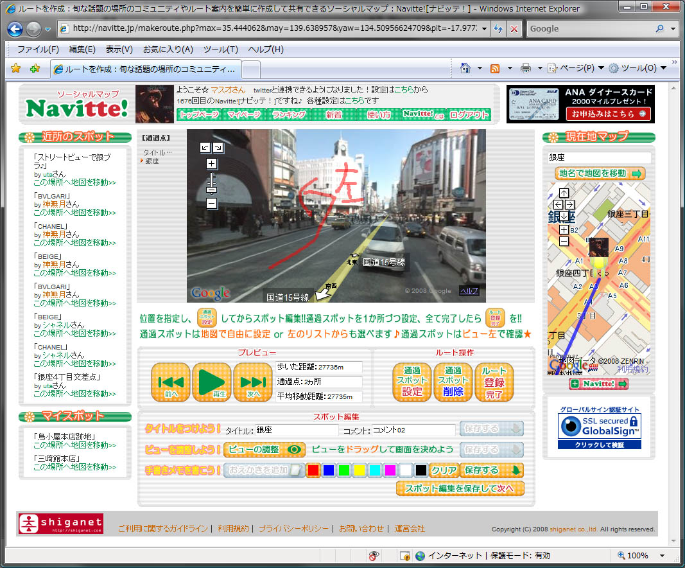Go to previous spot with 前へ button
The width and height of the screenshot is (685, 568).
point(171,382)
